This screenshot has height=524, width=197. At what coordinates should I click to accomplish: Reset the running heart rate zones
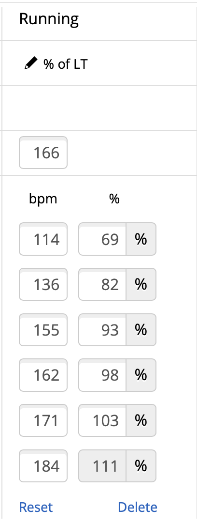[36, 507]
